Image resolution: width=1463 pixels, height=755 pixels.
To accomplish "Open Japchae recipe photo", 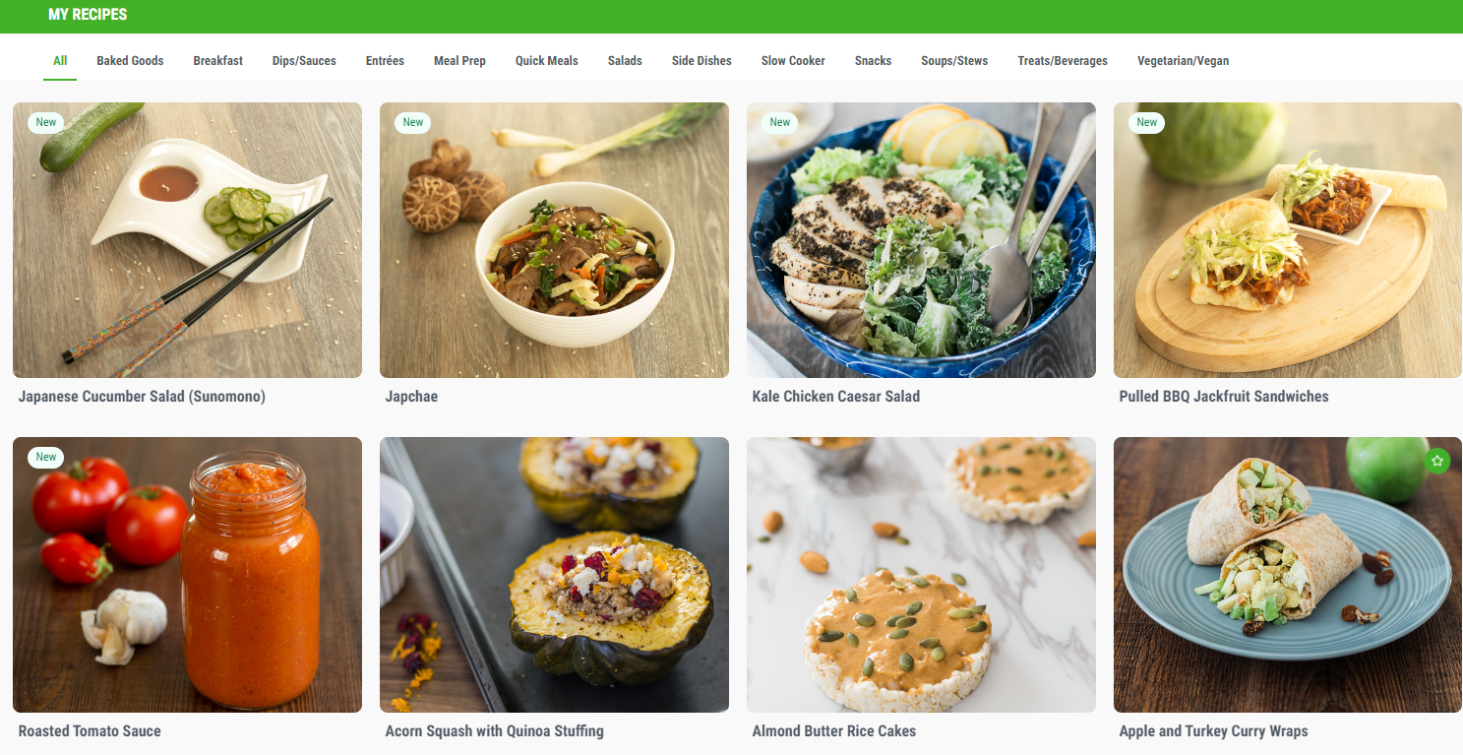I will pyautogui.click(x=554, y=240).
